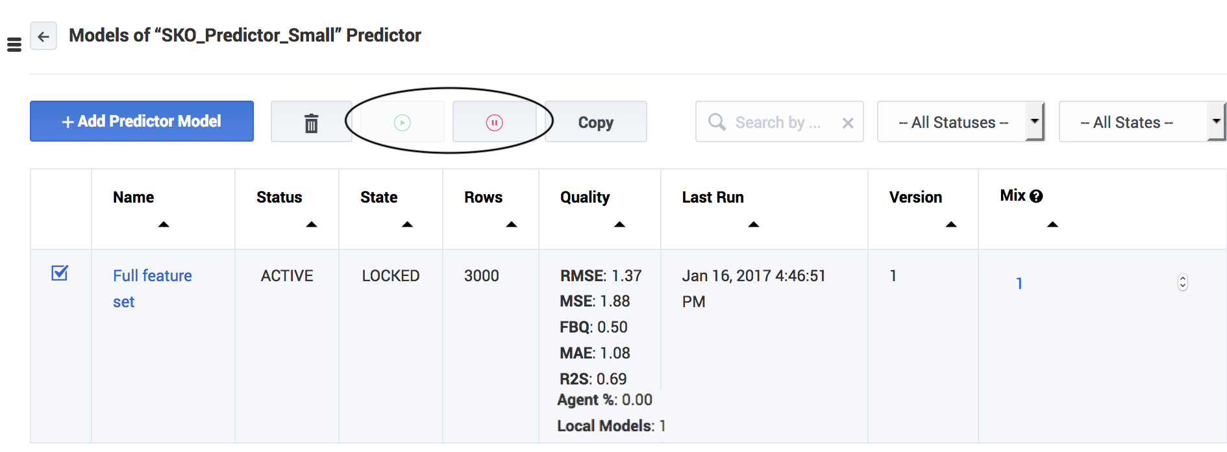Sort table by Last Run column
This screenshot has width=1227, height=452.
pyautogui.click(x=753, y=225)
